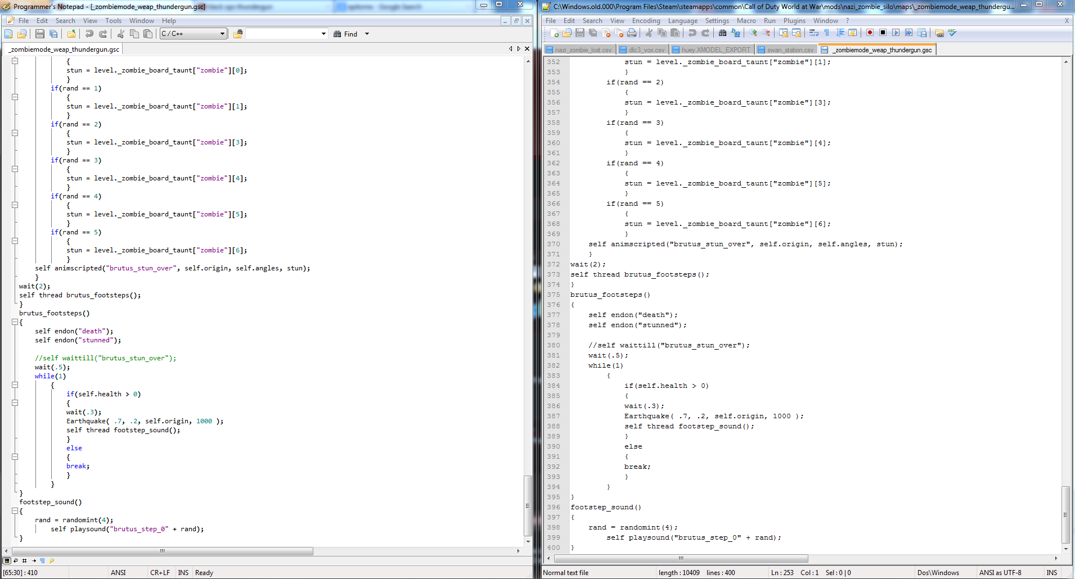Toggle show all characters pilcrow icon
This screenshot has height=579, width=1075.
[x=826, y=33]
